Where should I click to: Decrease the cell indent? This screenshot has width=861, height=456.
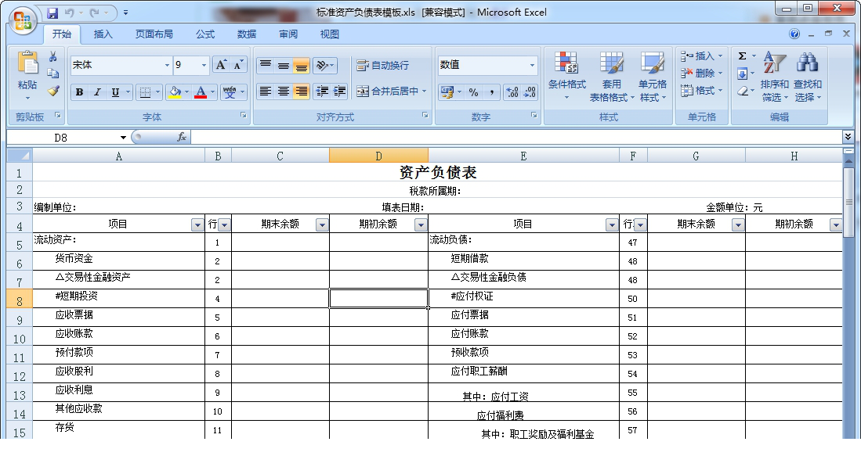point(322,91)
